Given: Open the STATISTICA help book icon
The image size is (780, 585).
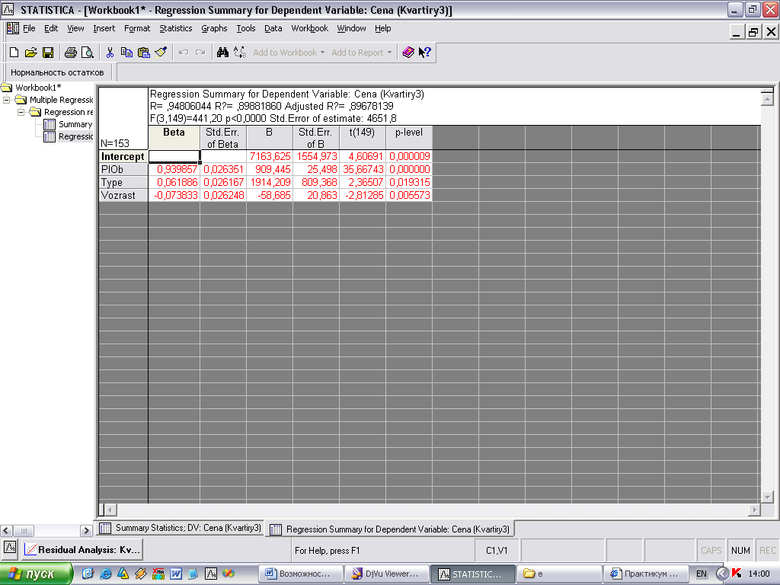Looking at the screenshot, I should coord(408,53).
